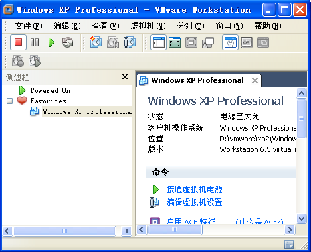Toggle the sidebar view toolbar button
The width and height of the screenshot is (311, 252).
click(x=158, y=42)
